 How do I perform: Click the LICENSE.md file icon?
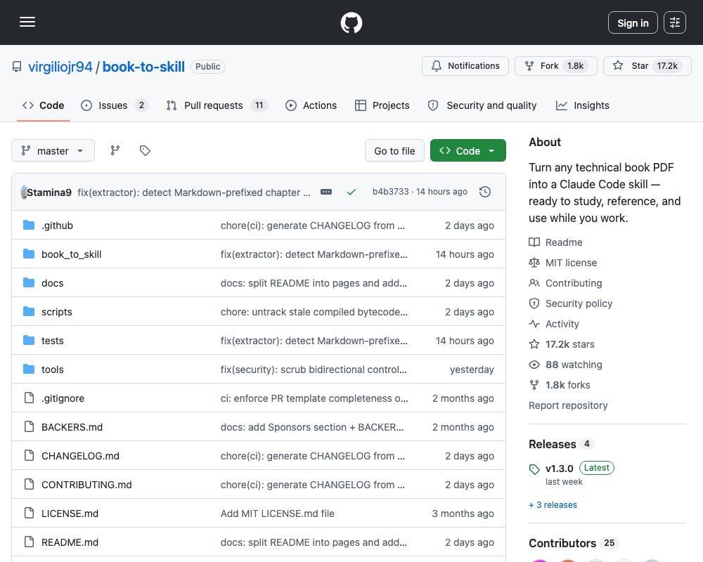tap(29, 513)
